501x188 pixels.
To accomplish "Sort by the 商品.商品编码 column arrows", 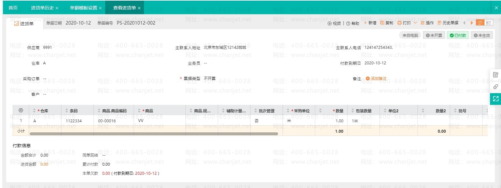I will pos(99,111).
